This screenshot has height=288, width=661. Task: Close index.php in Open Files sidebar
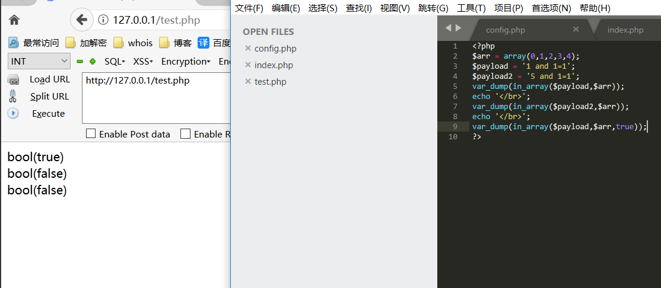pyautogui.click(x=248, y=65)
